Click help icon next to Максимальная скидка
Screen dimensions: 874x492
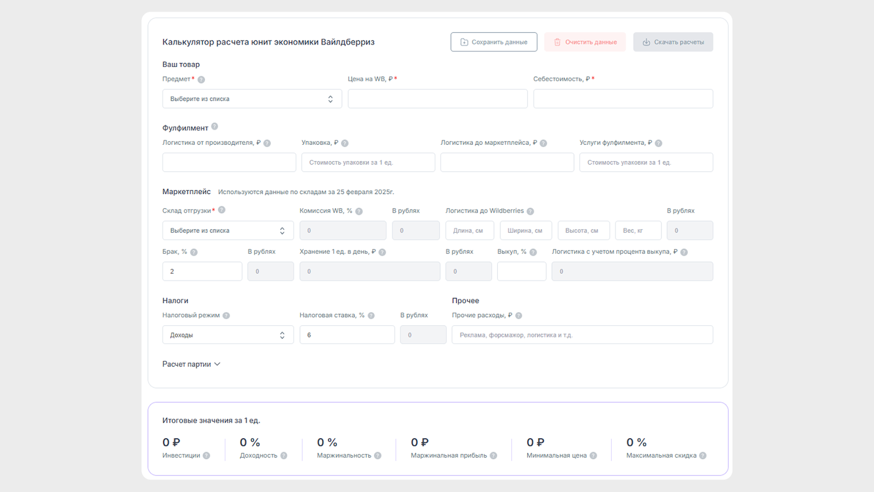703,455
